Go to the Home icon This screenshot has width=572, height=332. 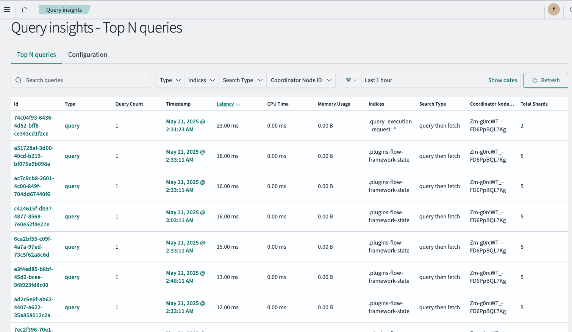pyautogui.click(x=25, y=9)
